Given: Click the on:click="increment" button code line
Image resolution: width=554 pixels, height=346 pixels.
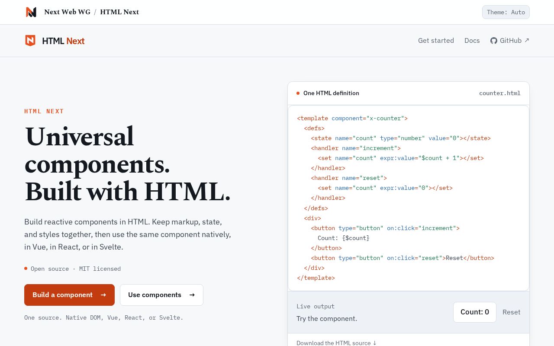Looking at the screenshot, I should click(385, 228).
